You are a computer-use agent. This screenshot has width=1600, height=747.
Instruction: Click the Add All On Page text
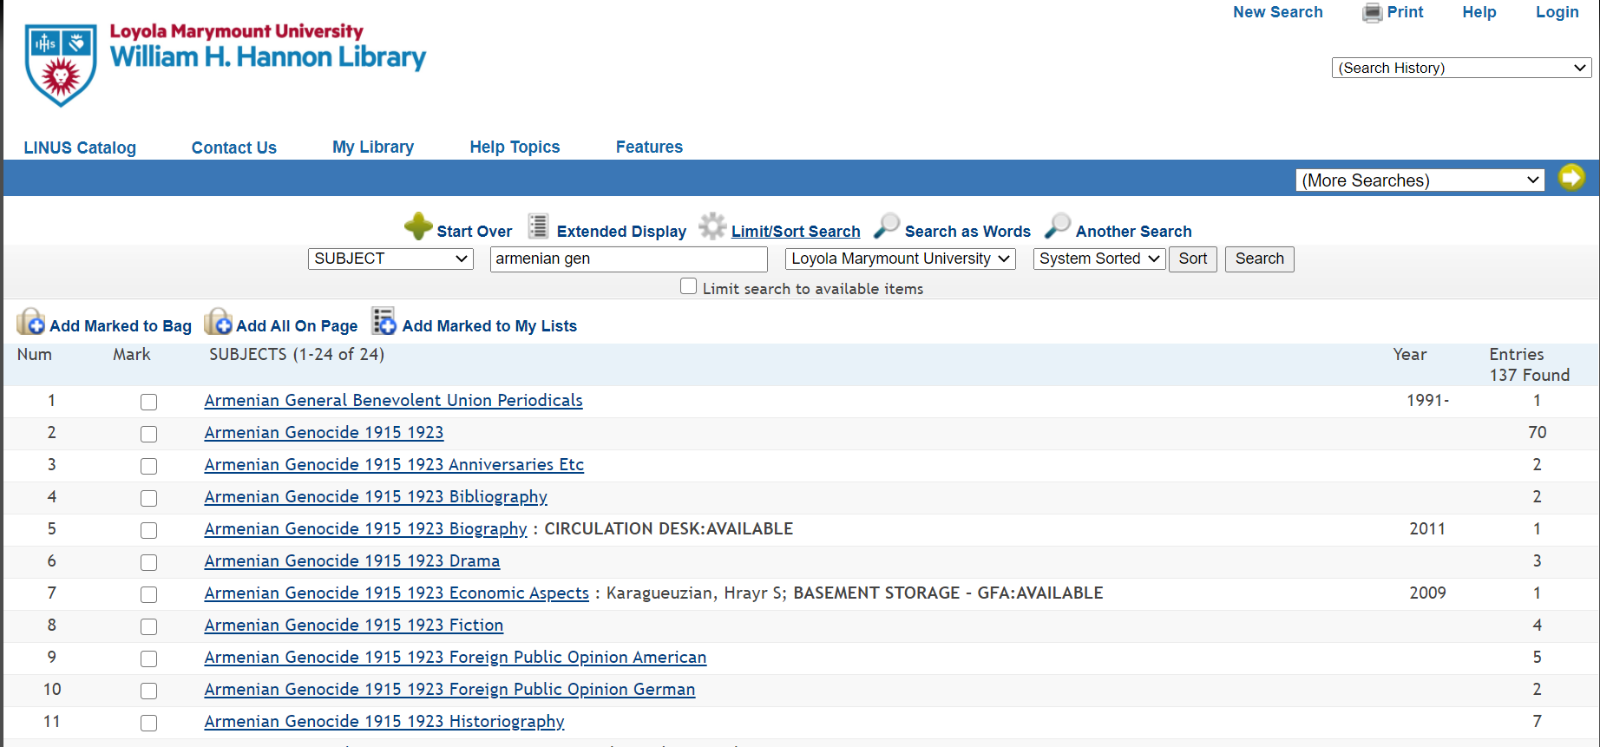297,326
